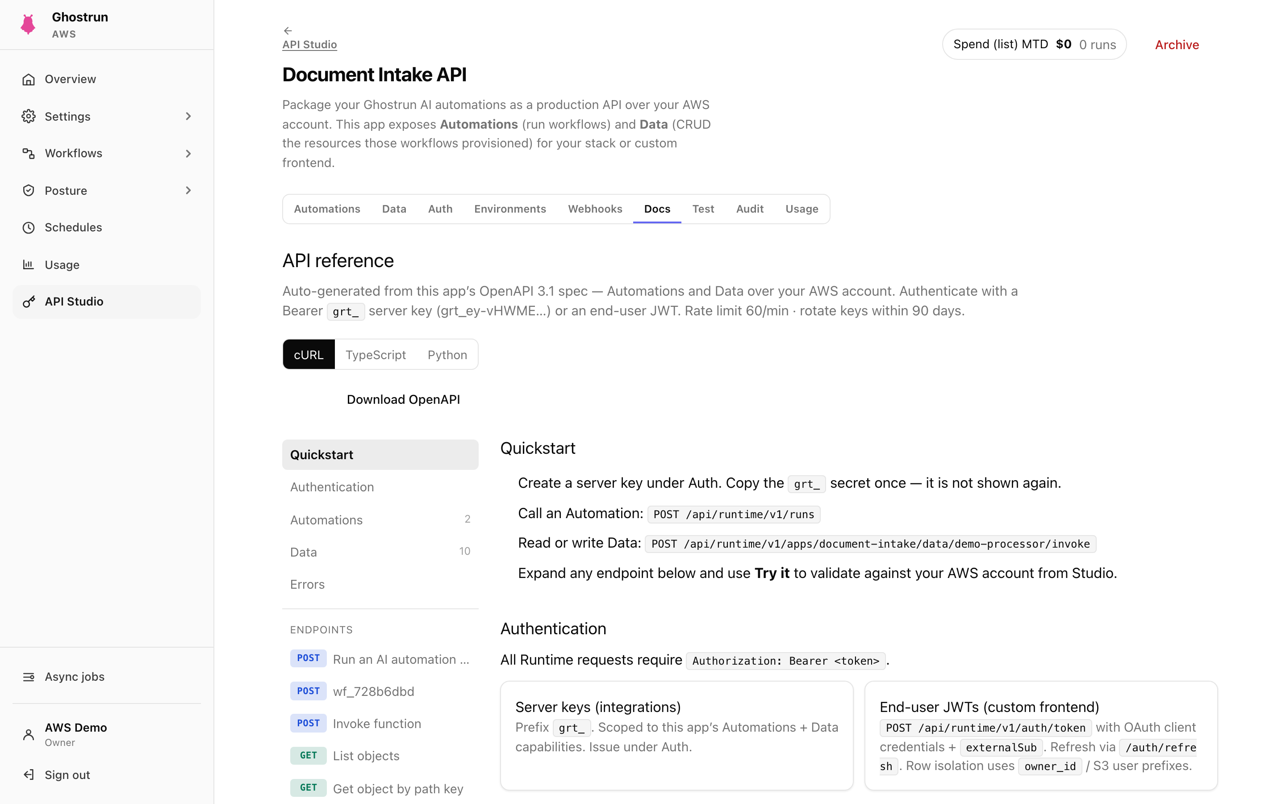1286x804 pixels.
Task: Click the API Studio key icon
Action: [x=29, y=301]
